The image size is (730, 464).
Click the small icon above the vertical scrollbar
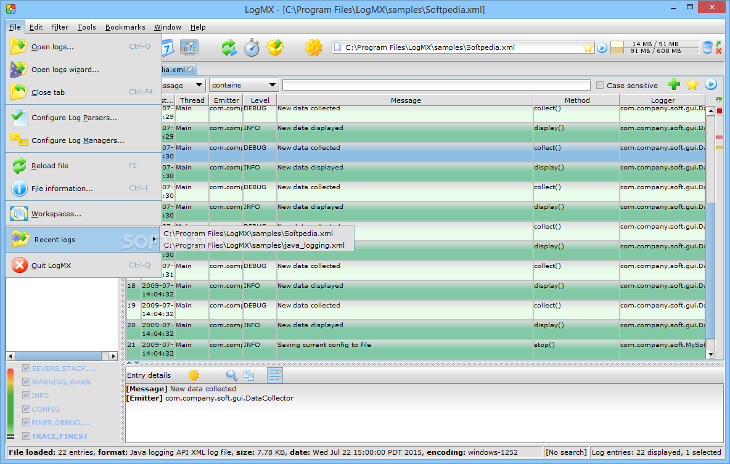tap(719, 100)
